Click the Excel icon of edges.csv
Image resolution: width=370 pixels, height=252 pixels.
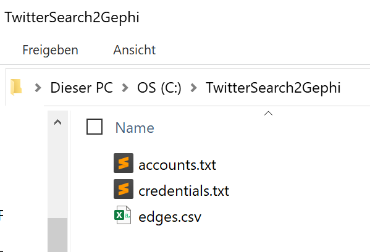point(123,215)
